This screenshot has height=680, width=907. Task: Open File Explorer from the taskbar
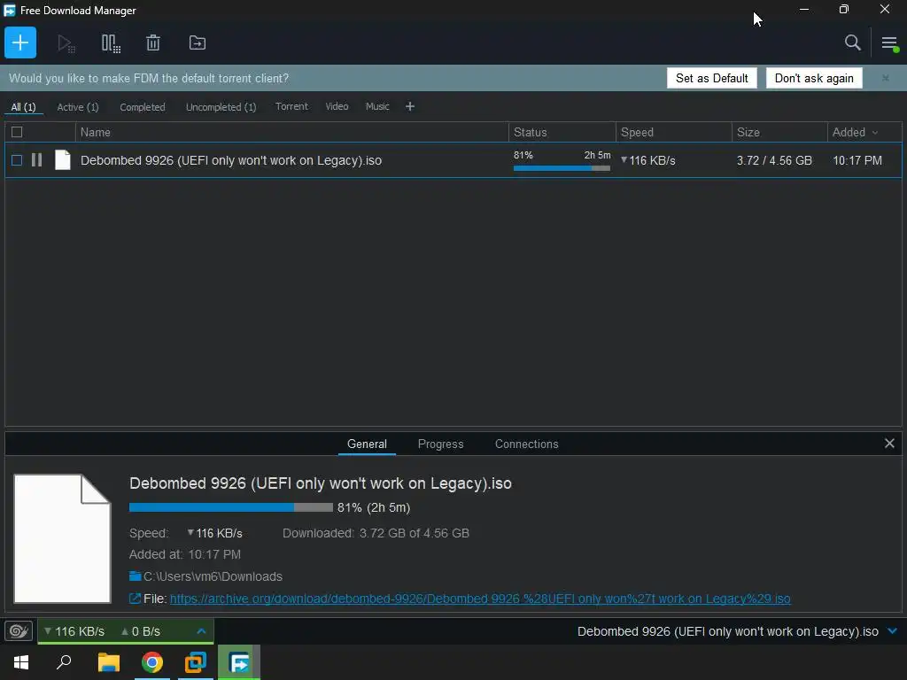[x=109, y=662]
